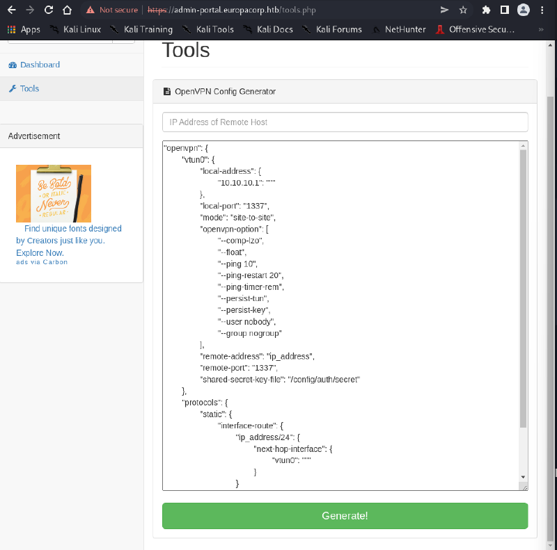The width and height of the screenshot is (557, 550).
Task: Click the send arrow icon in address bar
Action: (x=444, y=10)
